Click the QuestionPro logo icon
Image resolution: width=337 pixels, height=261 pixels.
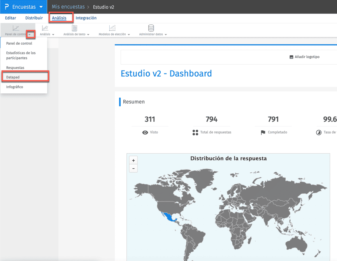pos(7,7)
